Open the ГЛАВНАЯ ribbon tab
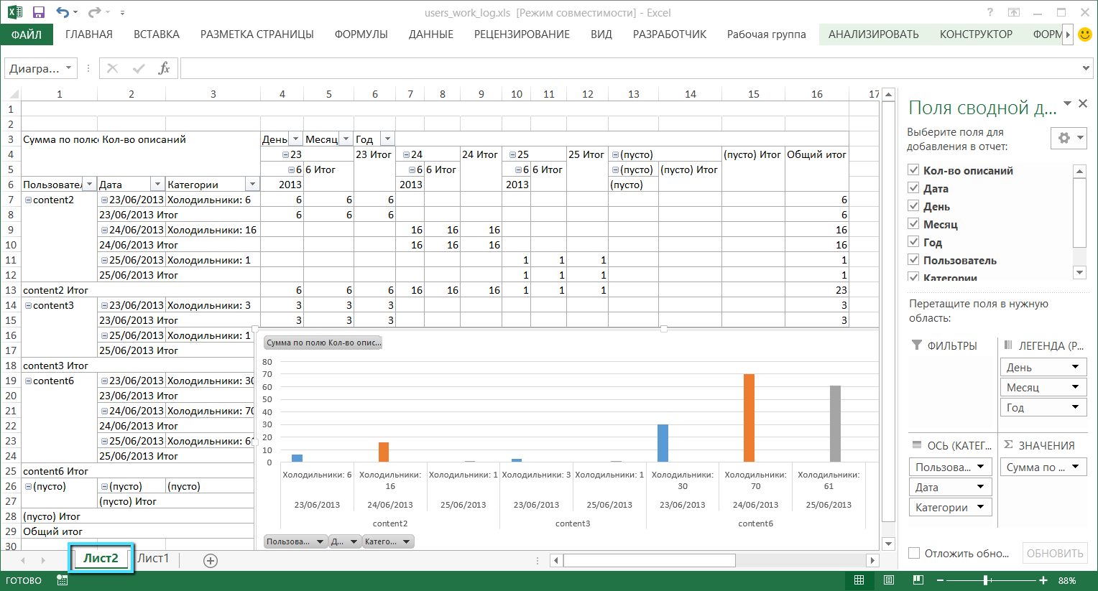Viewport: 1098px width, 591px height. pyautogui.click(x=89, y=34)
